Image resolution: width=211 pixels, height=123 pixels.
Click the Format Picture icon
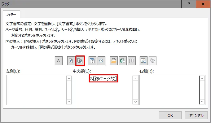(152, 61)
